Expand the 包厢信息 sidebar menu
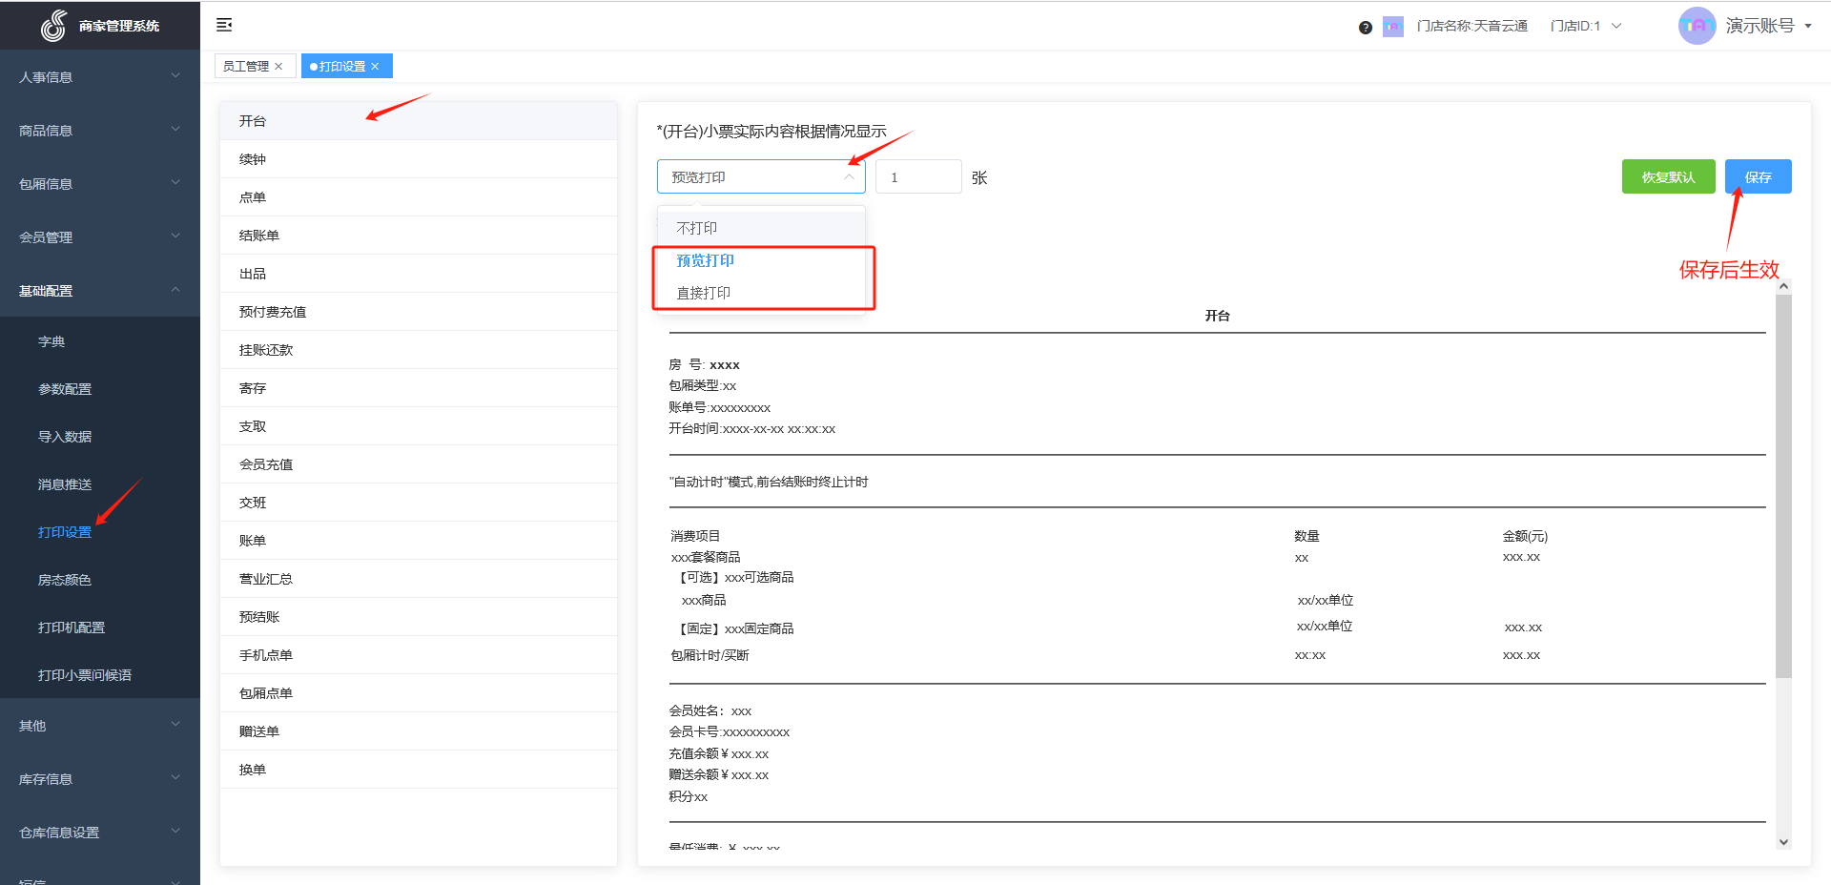Image resolution: width=1831 pixels, height=885 pixels. coord(100,183)
